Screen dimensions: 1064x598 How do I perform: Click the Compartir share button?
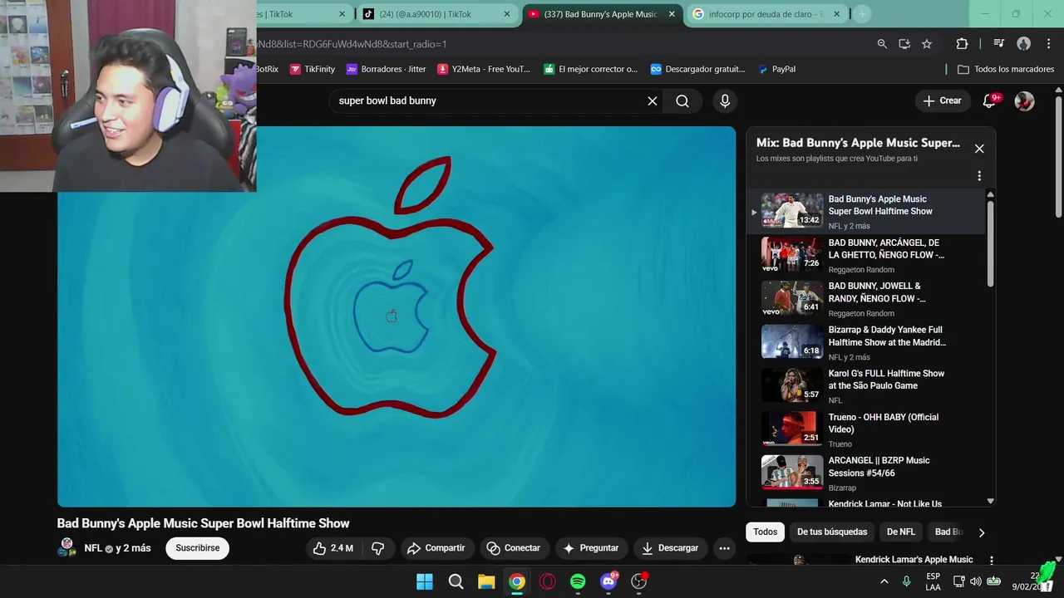436,548
